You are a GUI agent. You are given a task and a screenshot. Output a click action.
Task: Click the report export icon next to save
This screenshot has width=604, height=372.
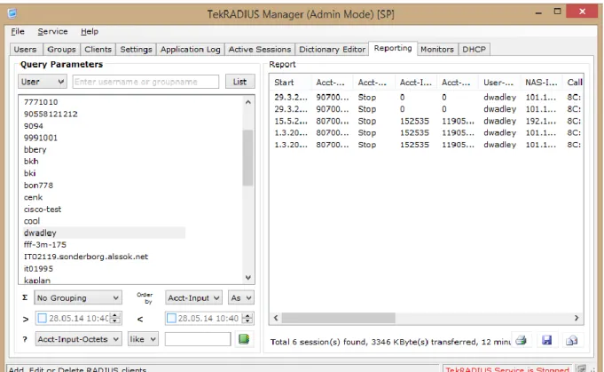click(x=572, y=340)
